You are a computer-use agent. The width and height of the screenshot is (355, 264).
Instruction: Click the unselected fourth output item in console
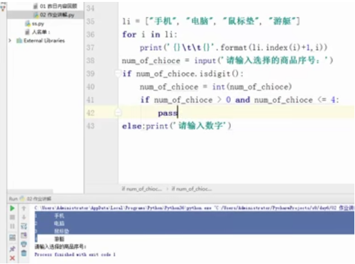coord(59,239)
